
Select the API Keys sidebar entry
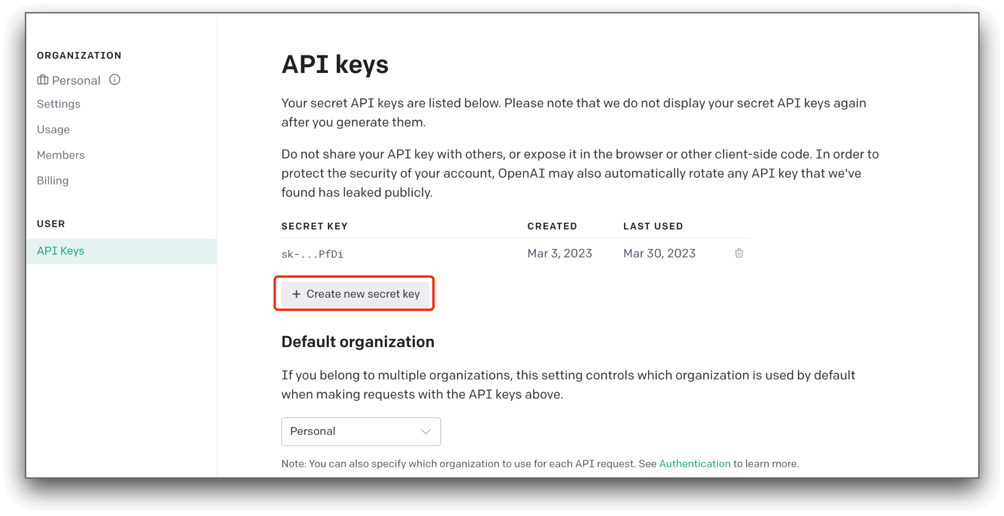pos(60,250)
